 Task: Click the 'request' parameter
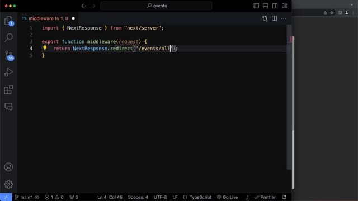click(x=129, y=42)
